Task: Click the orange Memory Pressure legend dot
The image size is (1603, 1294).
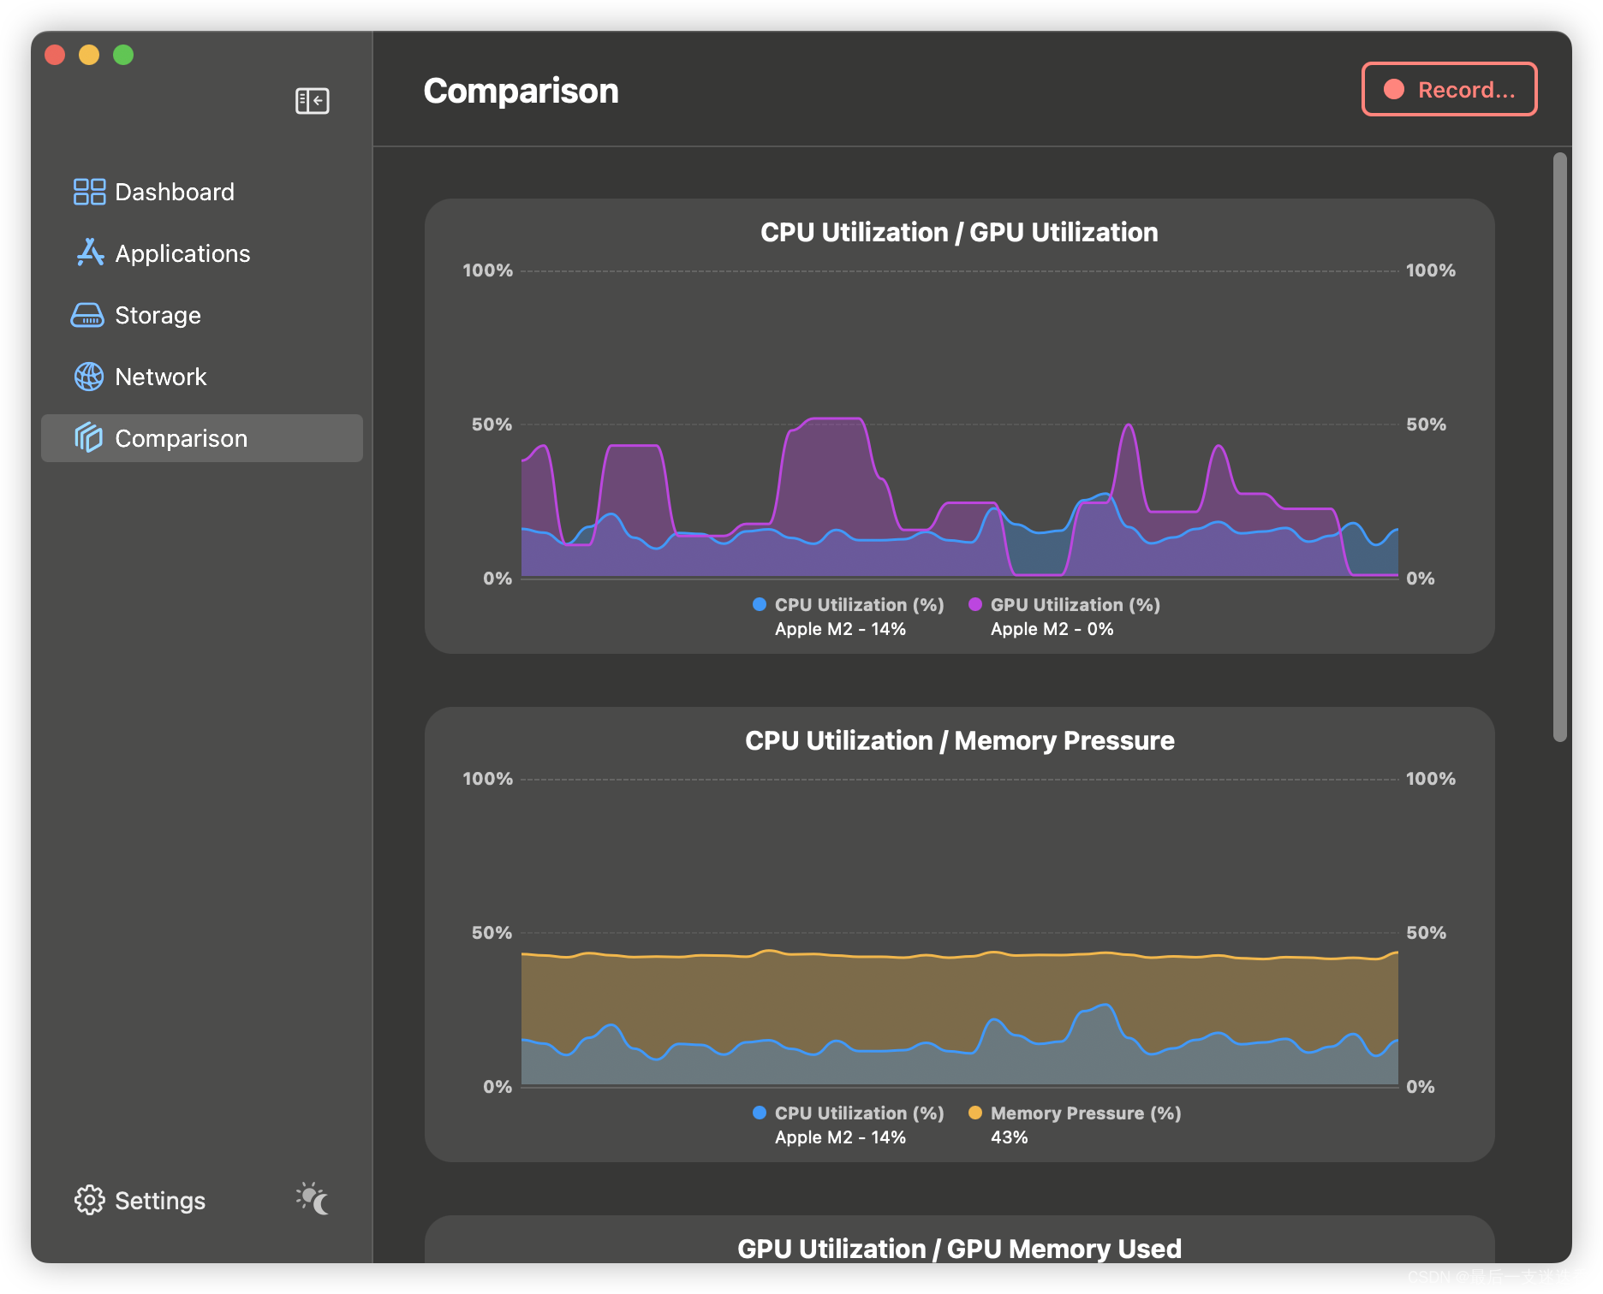Action: 975,1113
